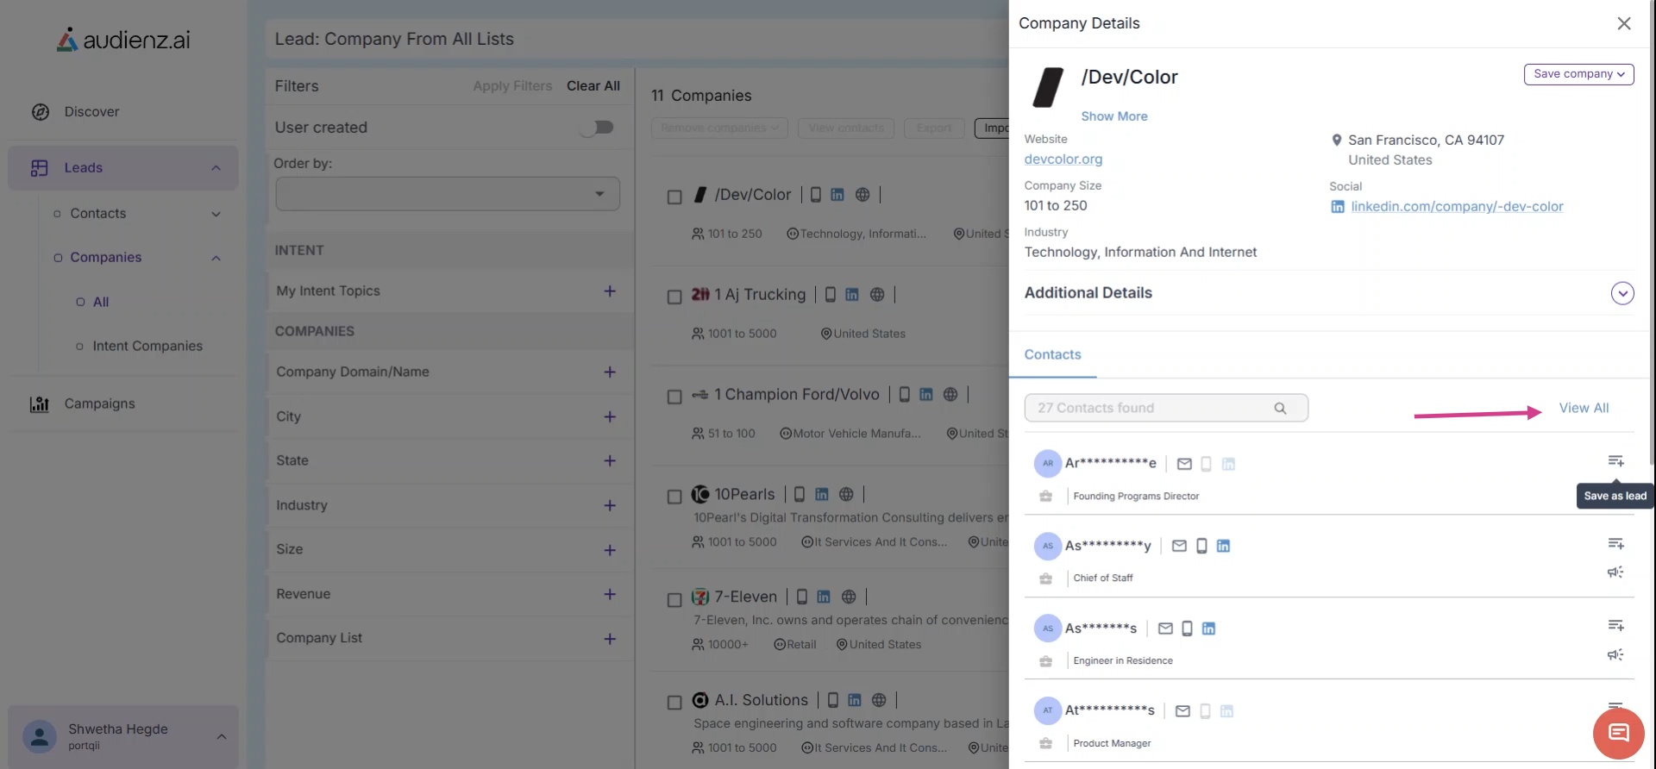The width and height of the screenshot is (1656, 769).
Task: Select the 10Pearls company checkbox
Action: pos(674,497)
